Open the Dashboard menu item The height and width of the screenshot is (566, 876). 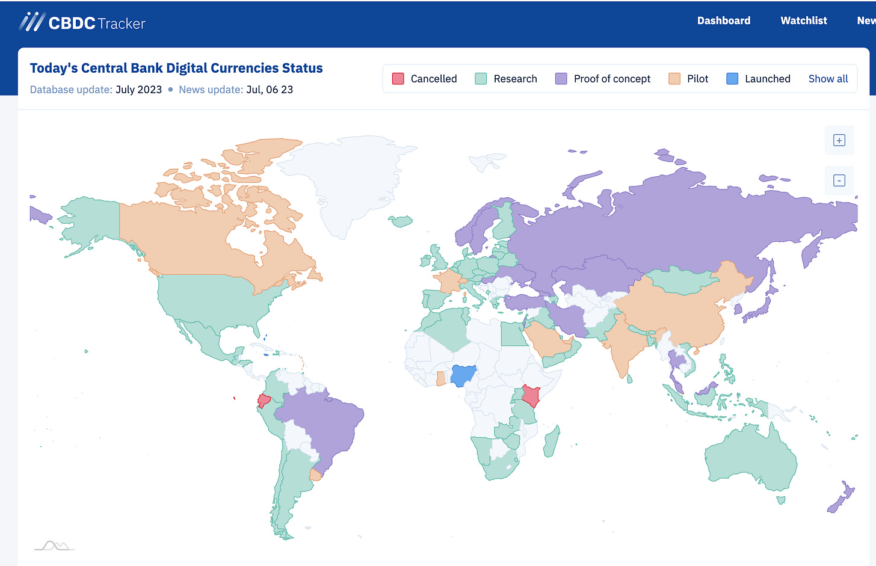coord(724,20)
